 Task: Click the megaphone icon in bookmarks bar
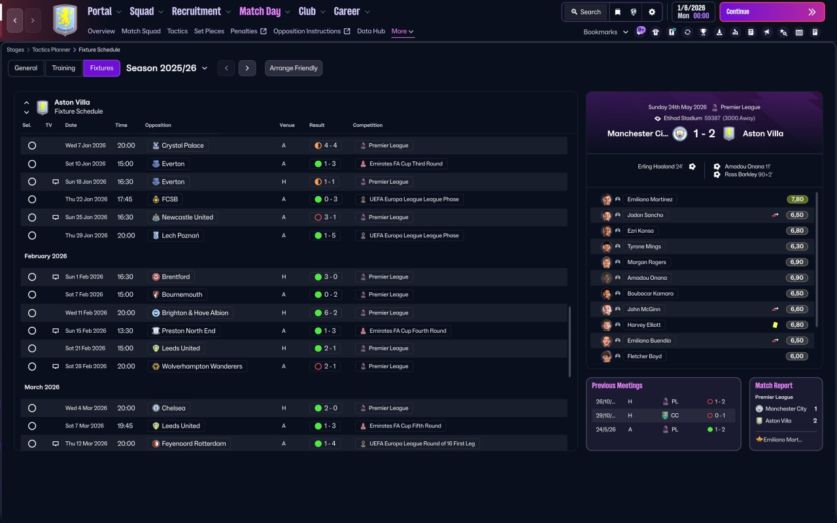tap(767, 32)
